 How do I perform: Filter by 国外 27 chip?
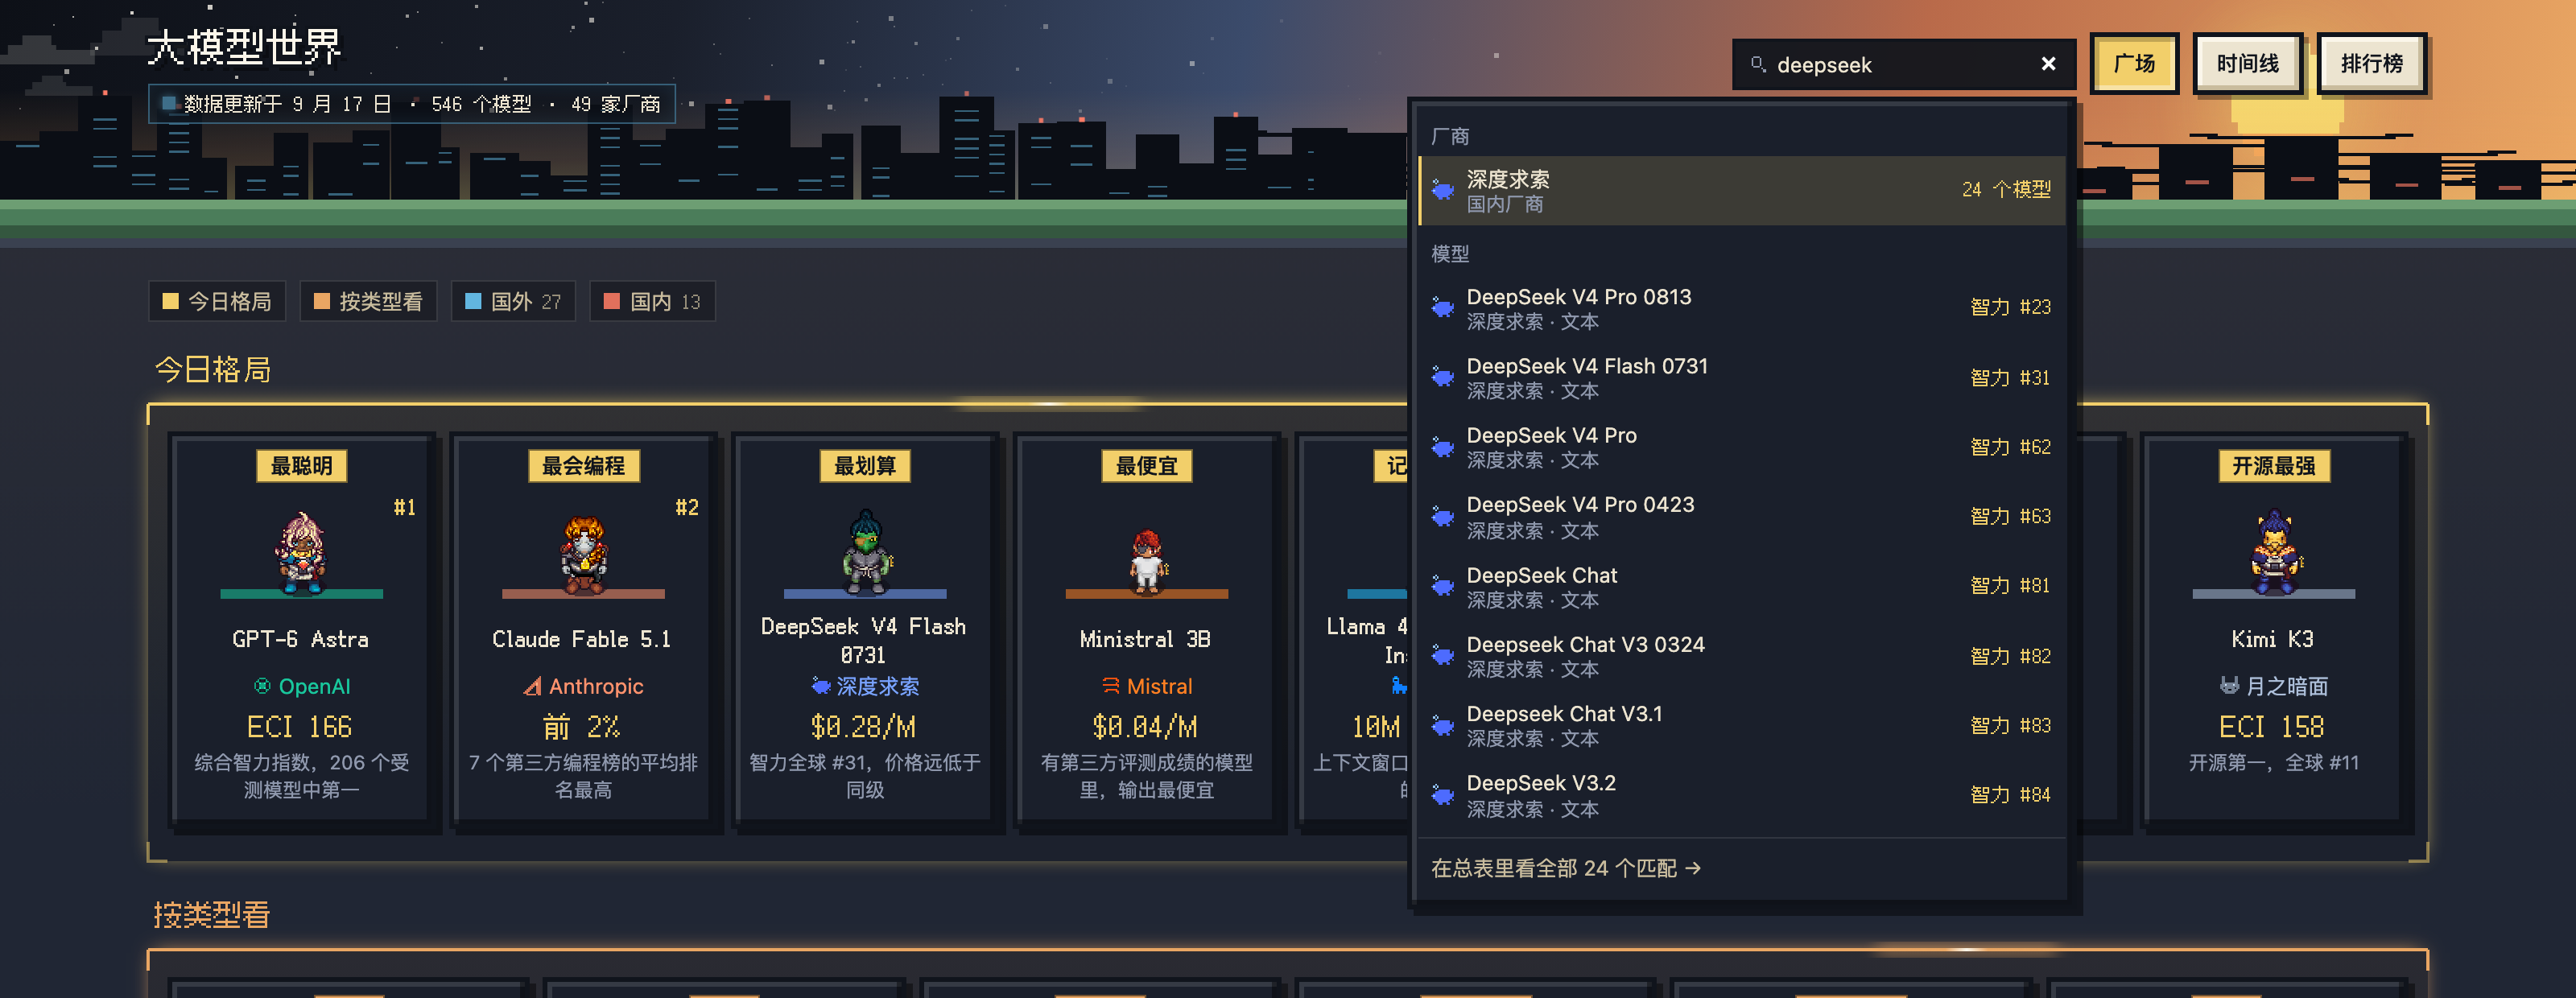coord(513,301)
